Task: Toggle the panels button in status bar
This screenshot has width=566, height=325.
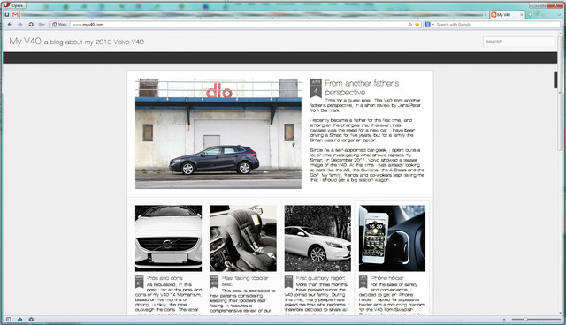Action: tap(9, 319)
